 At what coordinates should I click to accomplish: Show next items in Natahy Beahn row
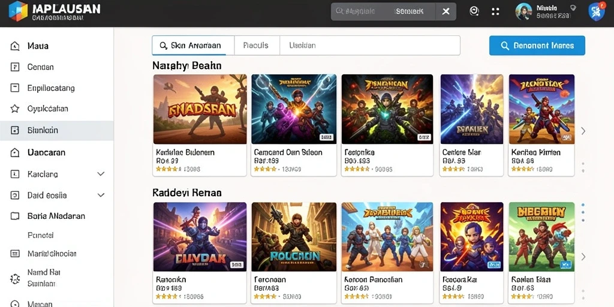coord(583,131)
